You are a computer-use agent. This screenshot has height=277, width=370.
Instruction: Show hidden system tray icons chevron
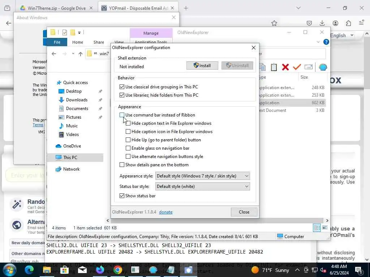297,270
